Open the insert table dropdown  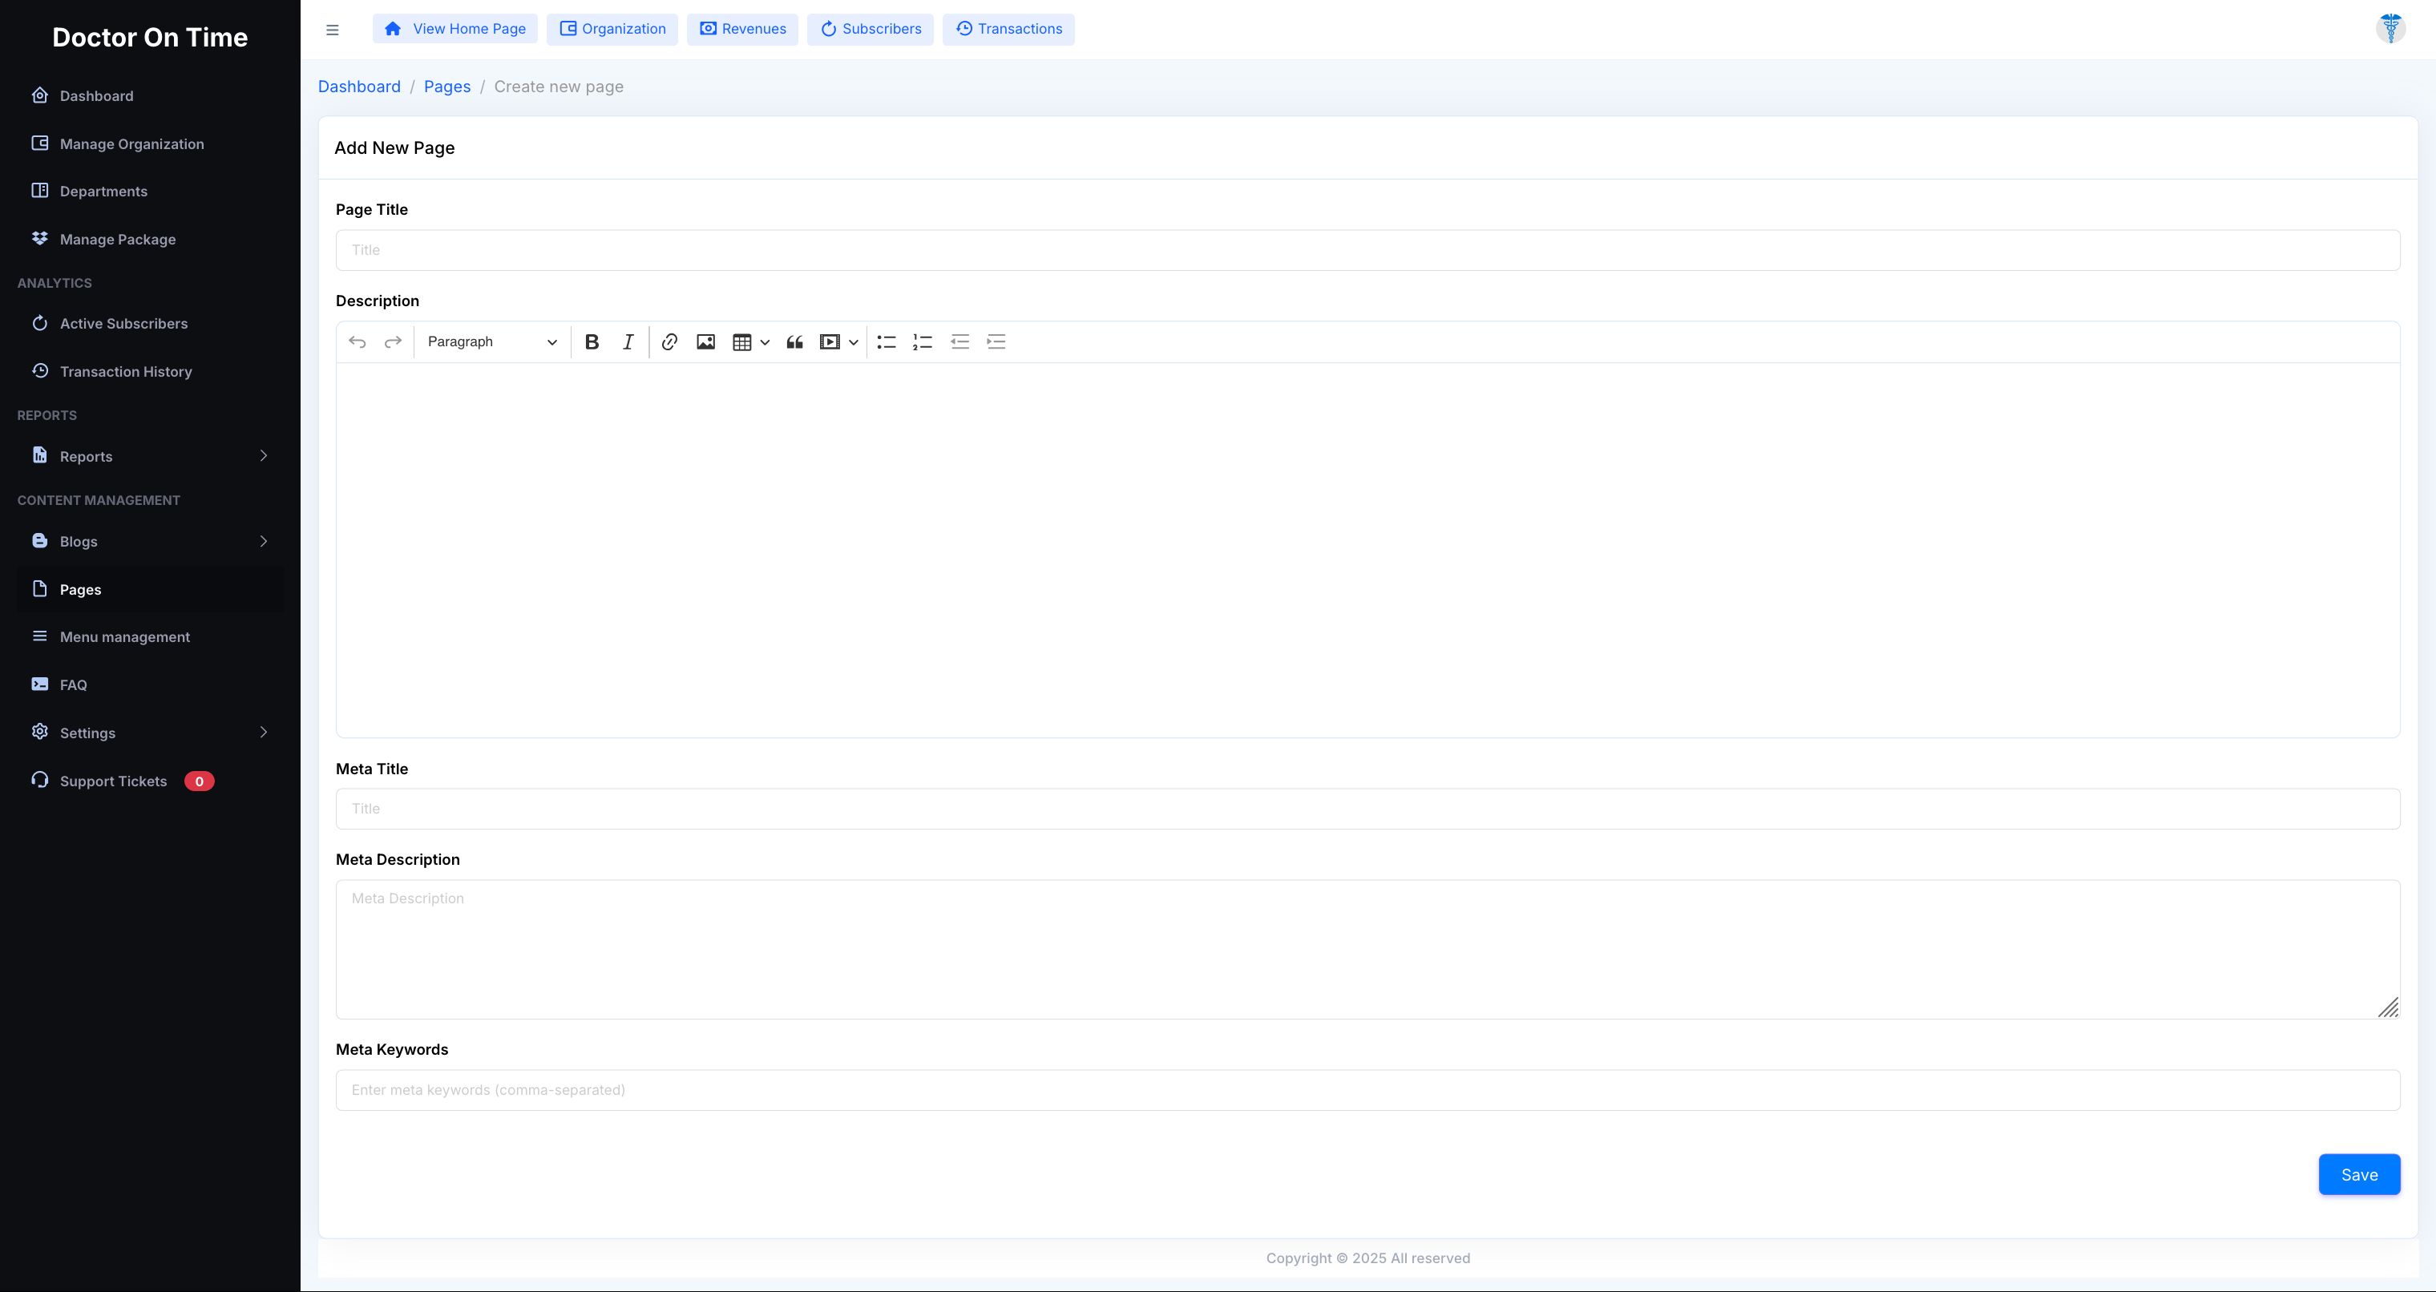pos(751,342)
